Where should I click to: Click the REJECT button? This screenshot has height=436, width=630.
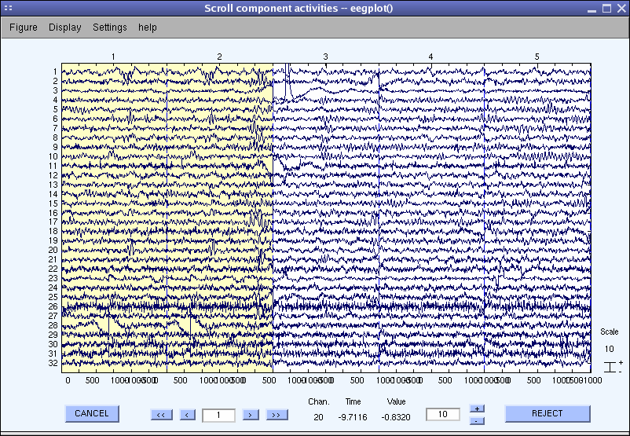click(x=547, y=413)
